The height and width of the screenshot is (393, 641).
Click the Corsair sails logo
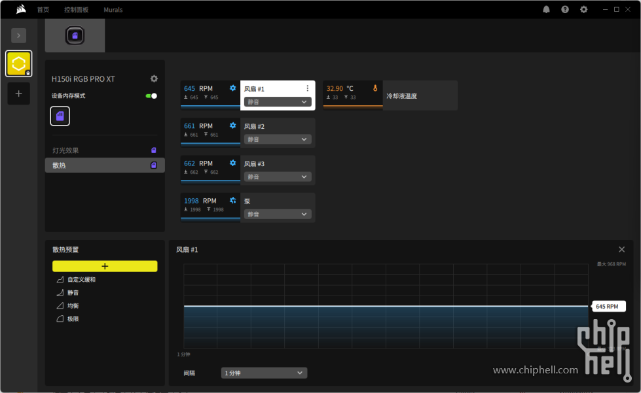[x=21, y=9]
